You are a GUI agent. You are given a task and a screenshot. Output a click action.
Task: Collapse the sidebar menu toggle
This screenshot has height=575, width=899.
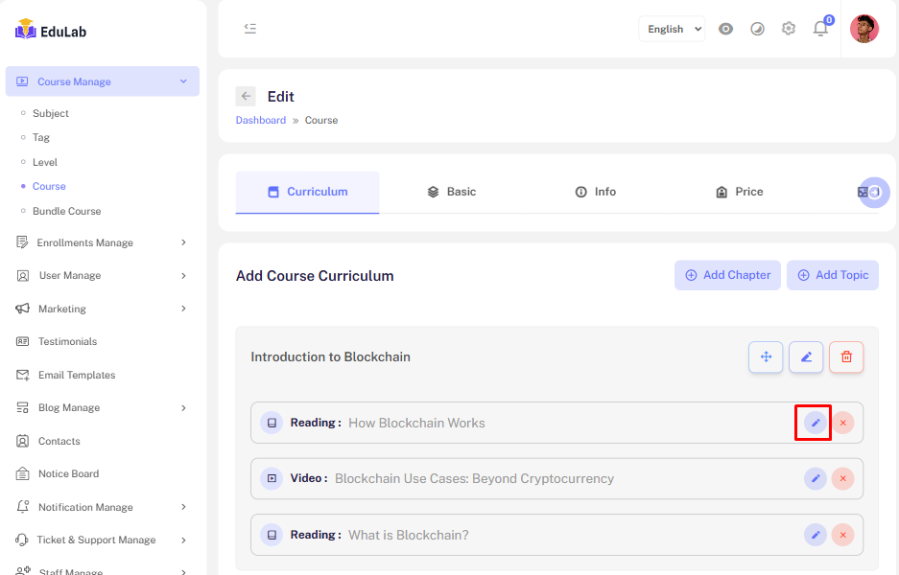pos(250,29)
